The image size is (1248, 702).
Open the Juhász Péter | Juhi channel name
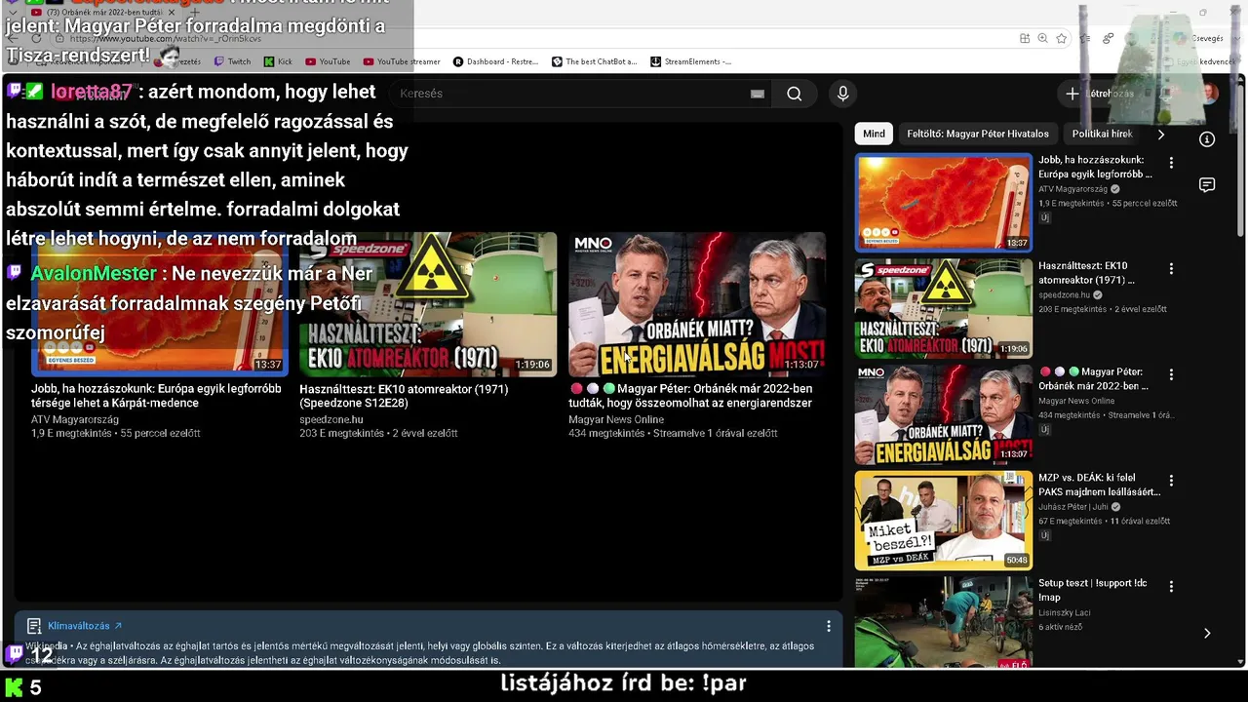point(1073,507)
